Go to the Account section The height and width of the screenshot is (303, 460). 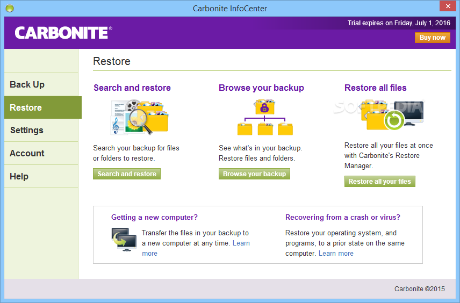tap(41, 153)
